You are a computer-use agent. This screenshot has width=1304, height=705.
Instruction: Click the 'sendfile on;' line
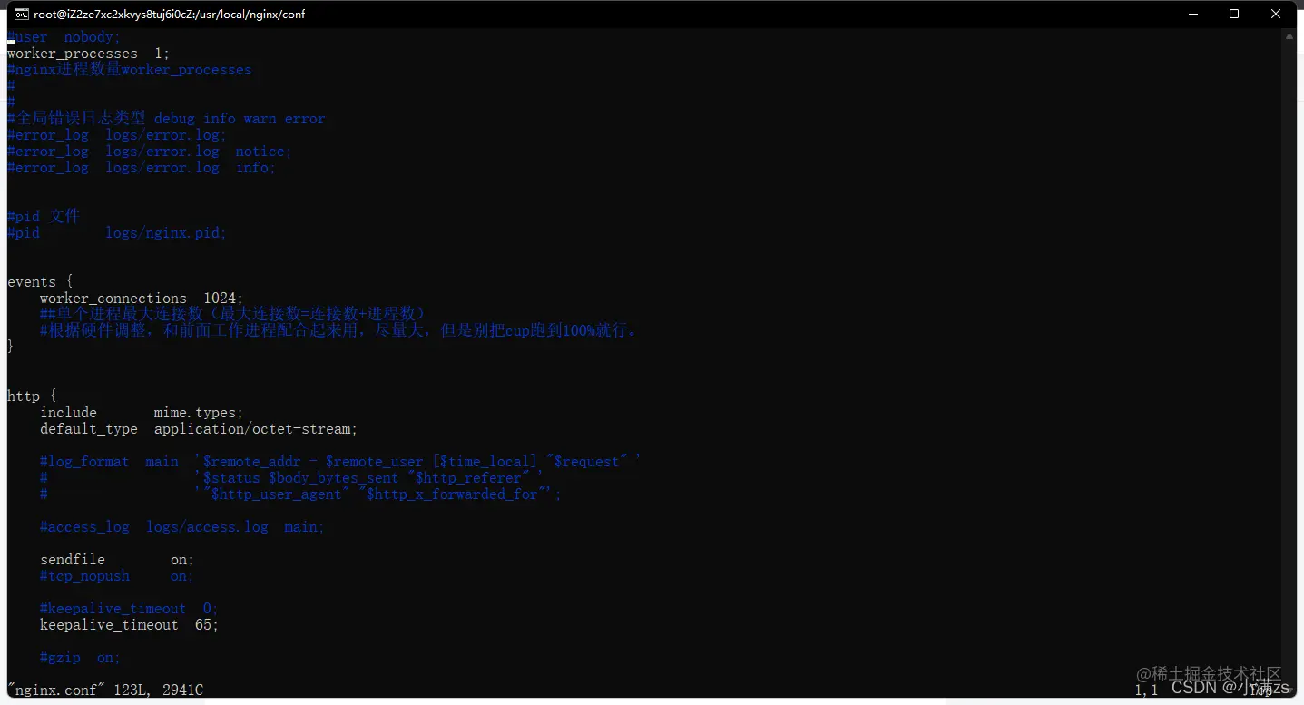117,560
